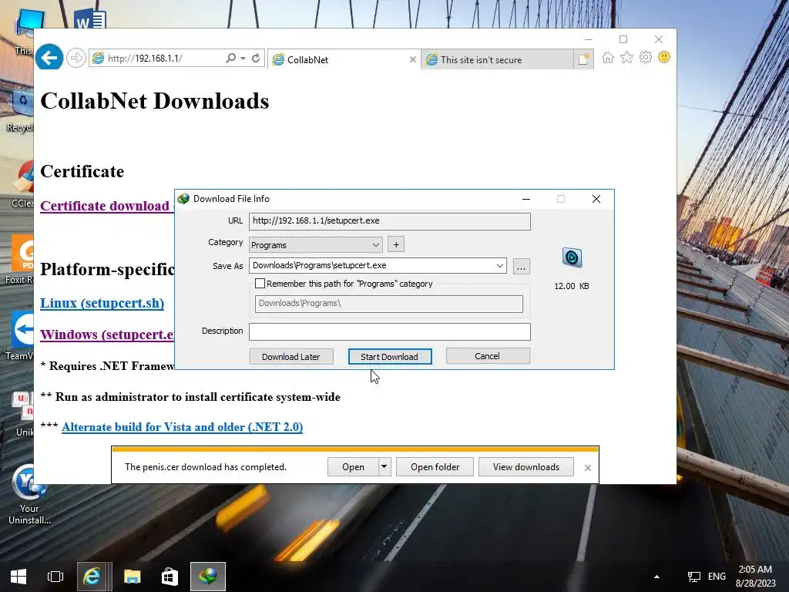Dismiss the download notification bar
Screen dimensions: 789x592
[588, 468]
